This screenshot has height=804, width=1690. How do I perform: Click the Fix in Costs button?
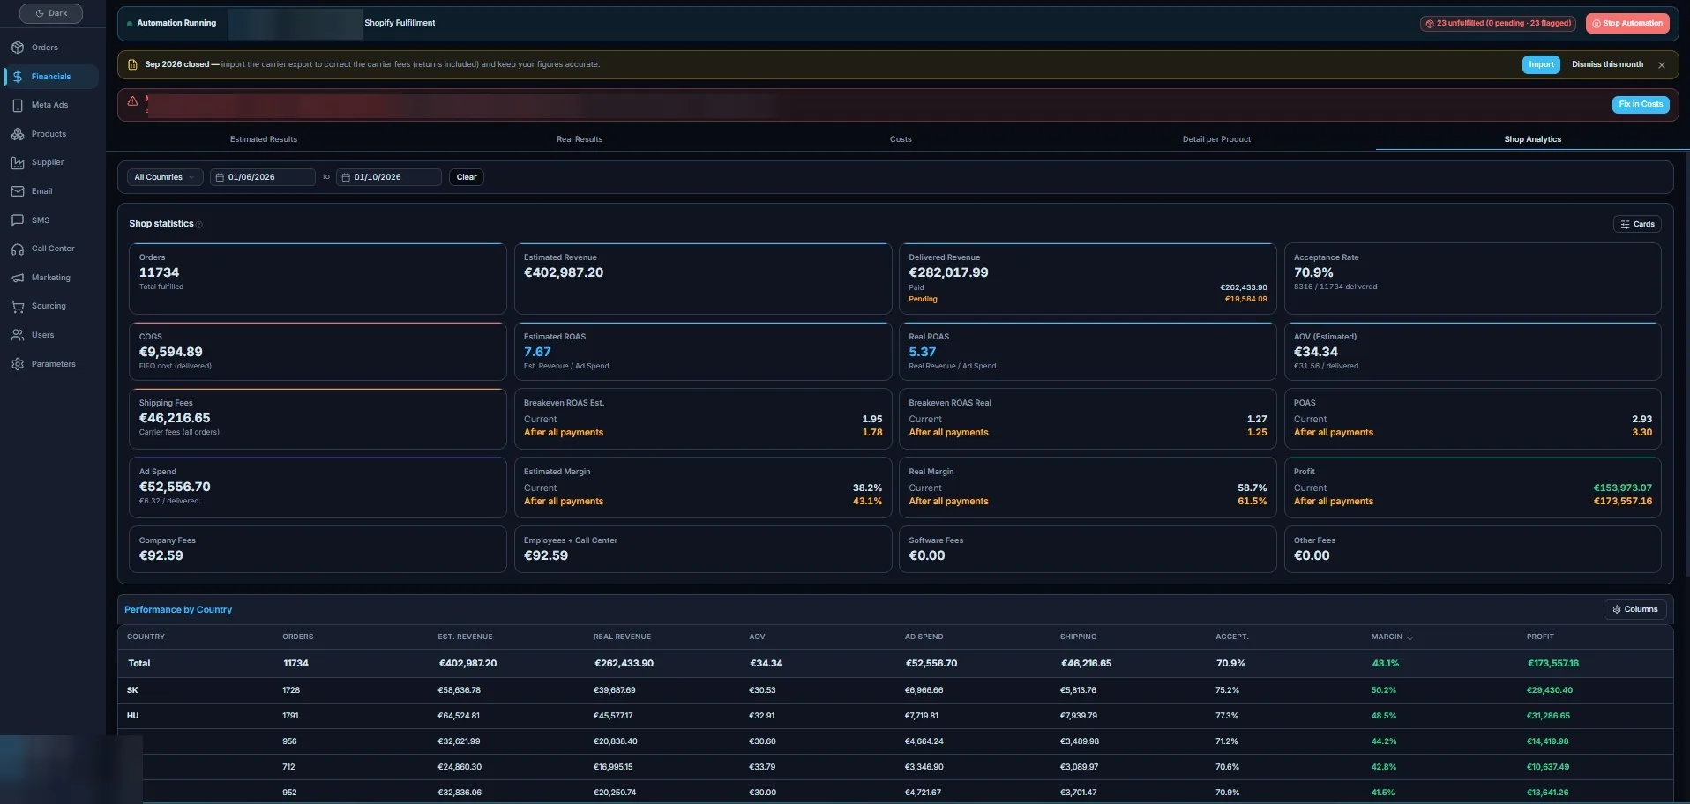(1641, 104)
